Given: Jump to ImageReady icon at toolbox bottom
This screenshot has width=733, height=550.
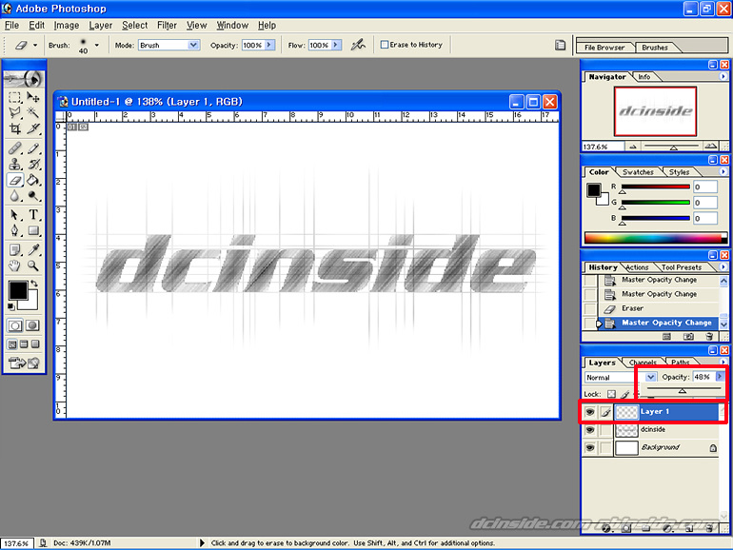Looking at the screenshot, I should [x=24, y=363].
